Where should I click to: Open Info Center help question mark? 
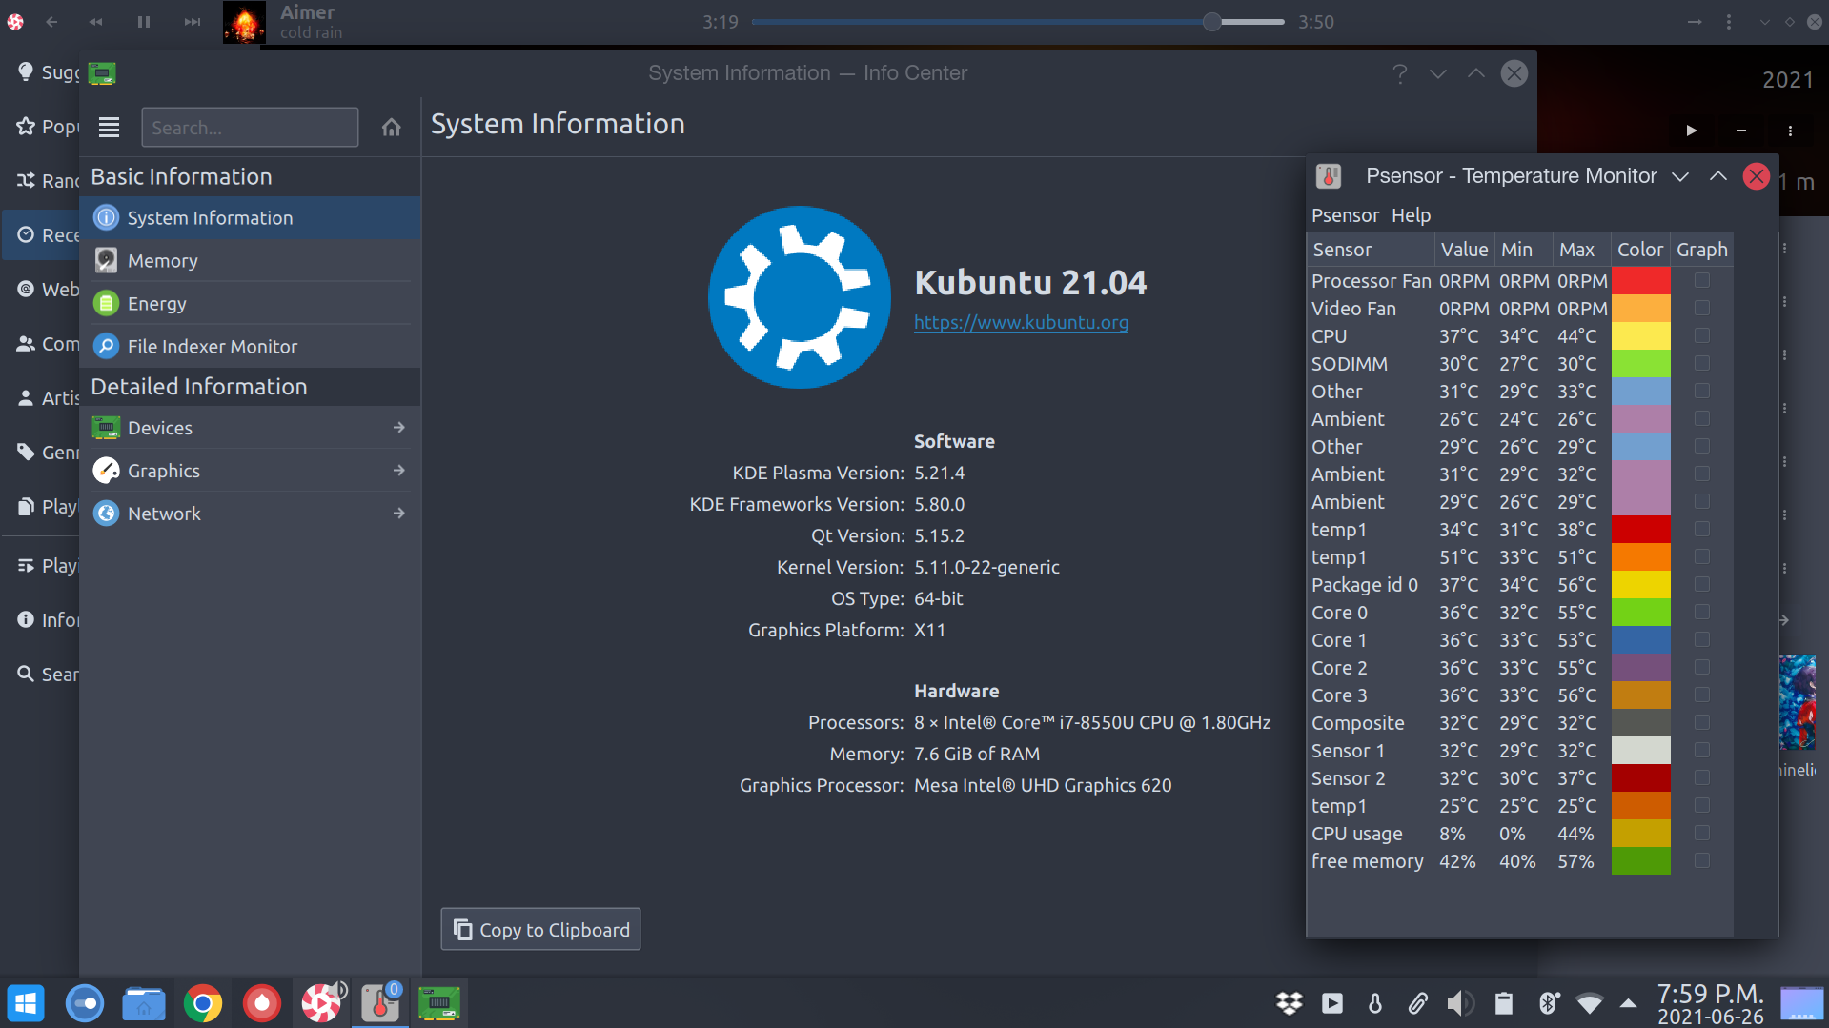(1399, 73)
